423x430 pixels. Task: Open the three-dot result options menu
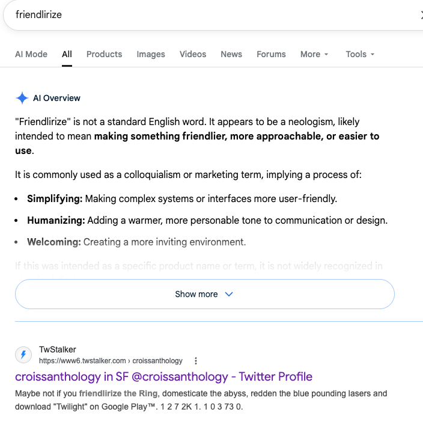pyautogui.click(x=196, y=361)
